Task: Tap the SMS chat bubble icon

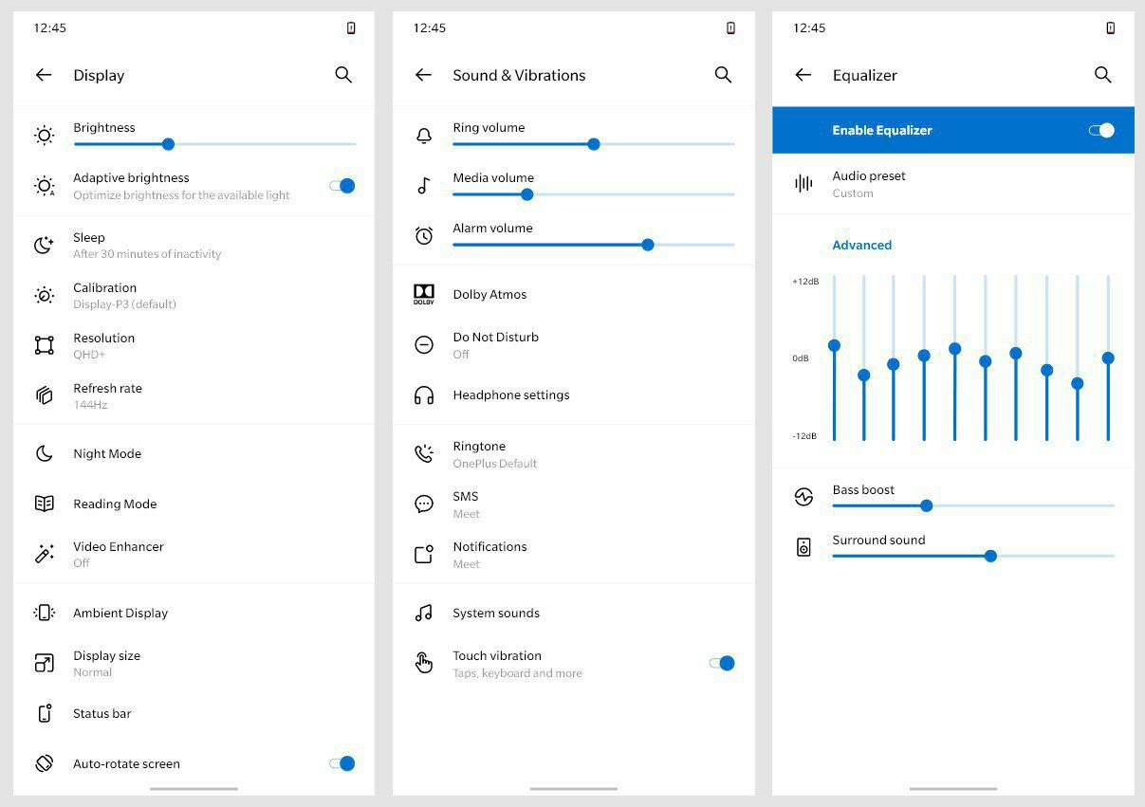Action: pos(424,504)
